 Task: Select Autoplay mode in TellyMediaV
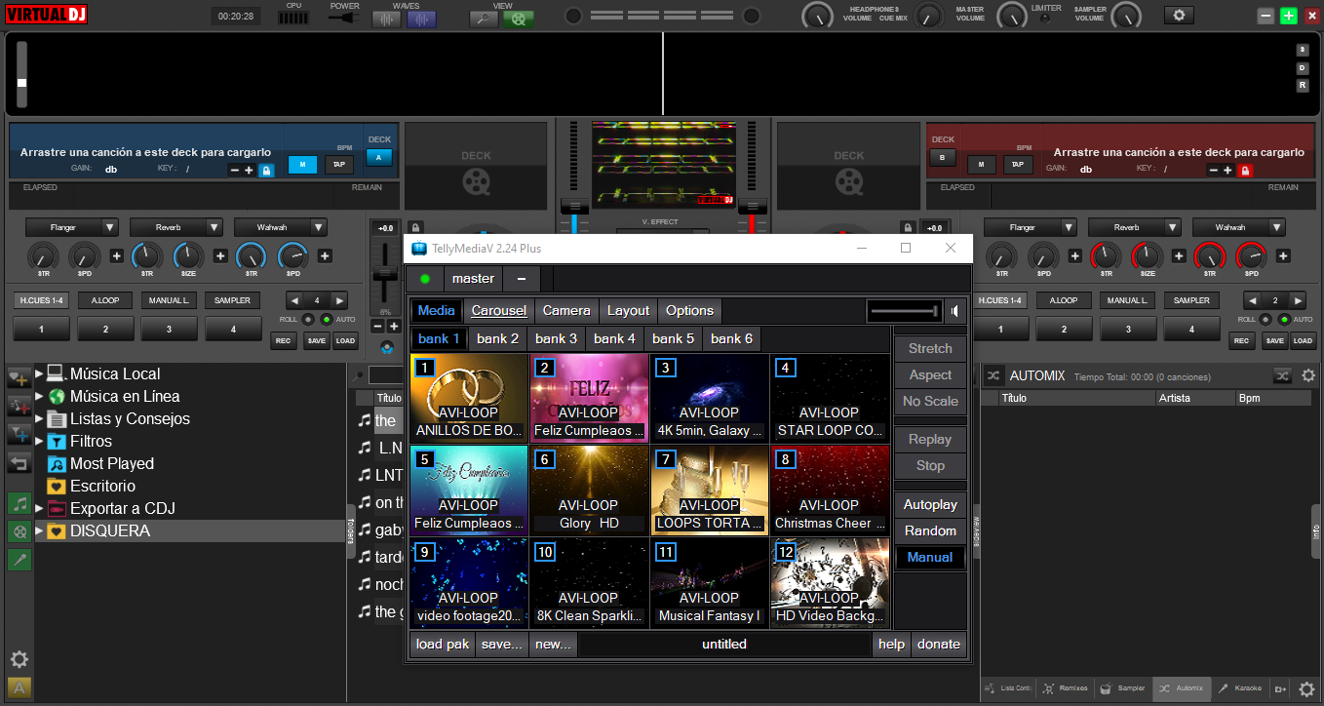tap(930, 504)
